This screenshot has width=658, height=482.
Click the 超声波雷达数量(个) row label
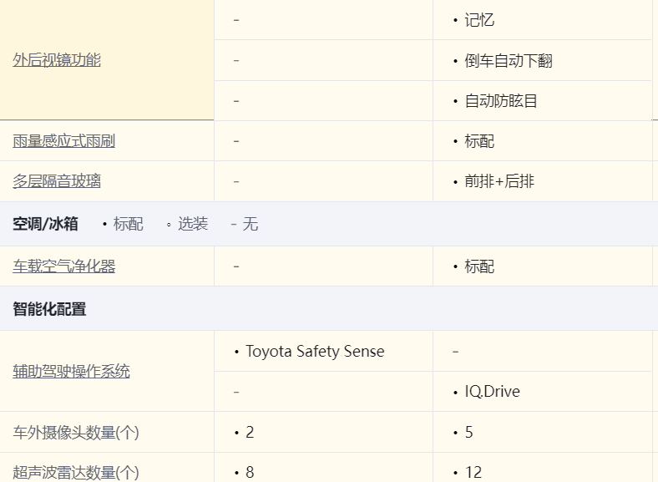(75, 473)
